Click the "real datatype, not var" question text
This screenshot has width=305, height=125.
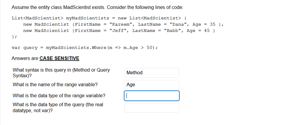tap(58, 108)
